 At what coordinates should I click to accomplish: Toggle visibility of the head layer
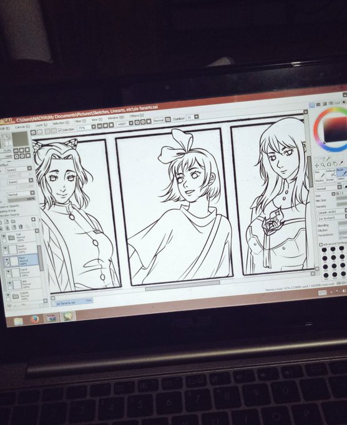click(5, 248)
